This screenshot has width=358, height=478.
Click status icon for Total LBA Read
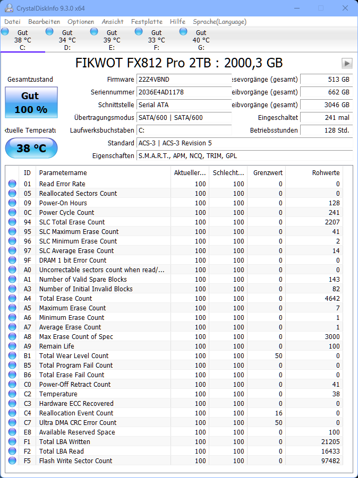coord(12,451)
